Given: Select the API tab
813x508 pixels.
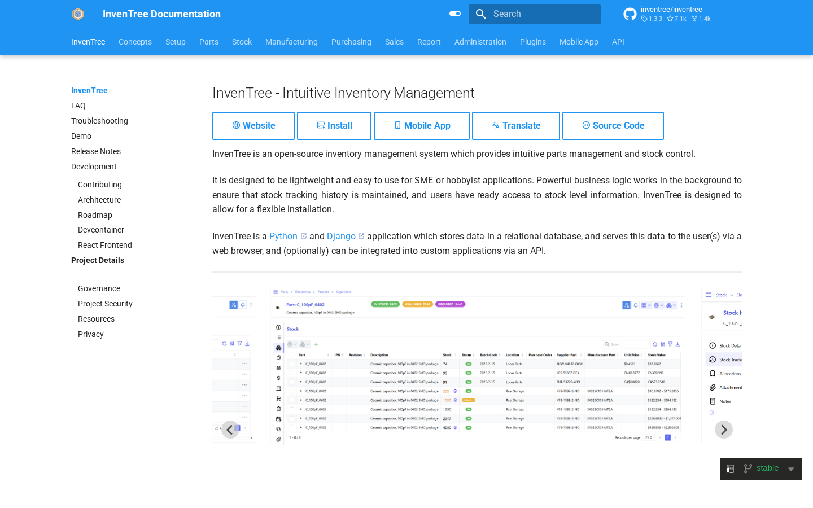Looking at the screenshot, I should pyautogui.click(x=618, y=42).
